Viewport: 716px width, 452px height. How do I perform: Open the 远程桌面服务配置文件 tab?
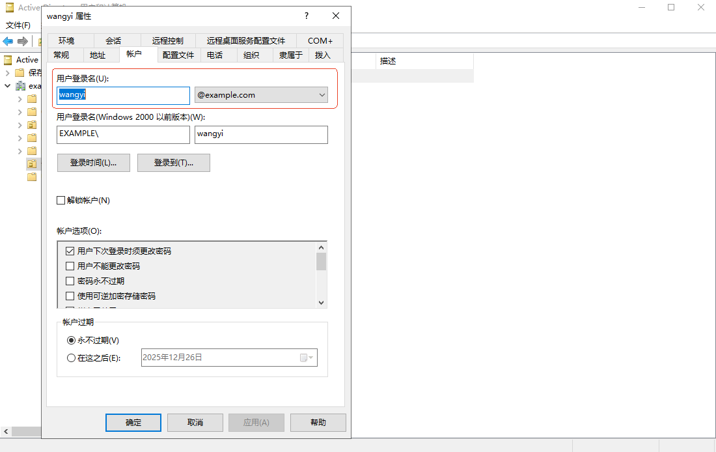245,40
